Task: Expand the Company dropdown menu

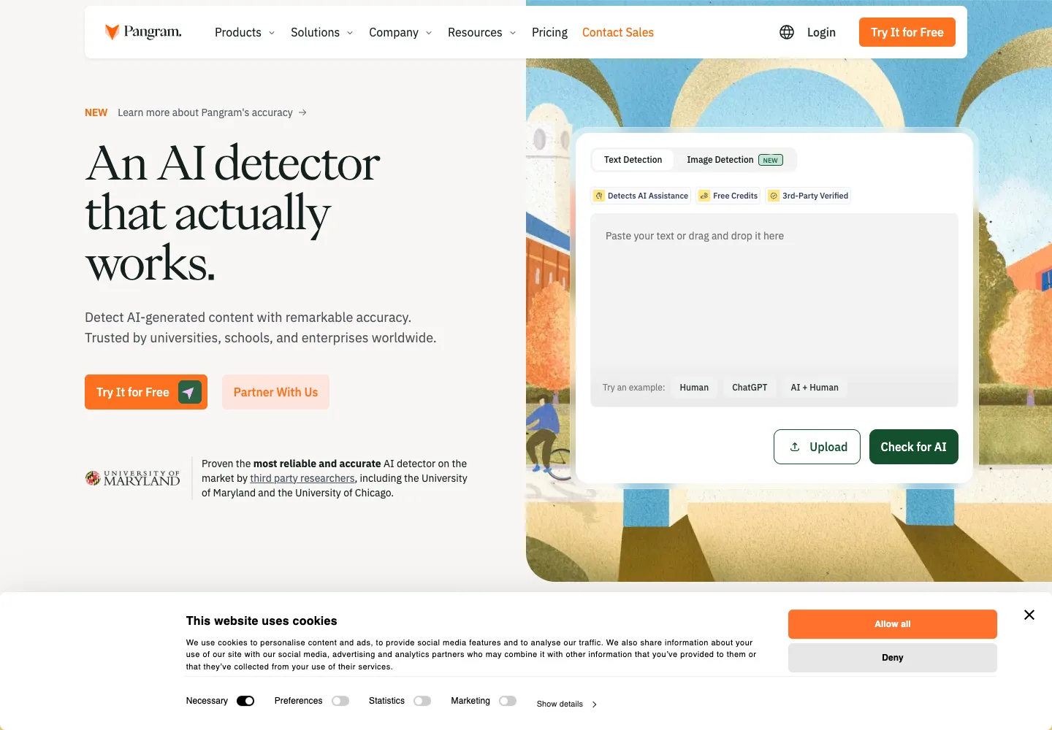Action: point(400,32)
